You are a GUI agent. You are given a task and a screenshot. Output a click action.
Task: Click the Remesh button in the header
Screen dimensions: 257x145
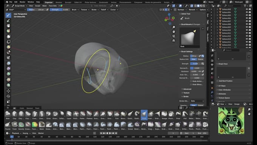(193, 10)
